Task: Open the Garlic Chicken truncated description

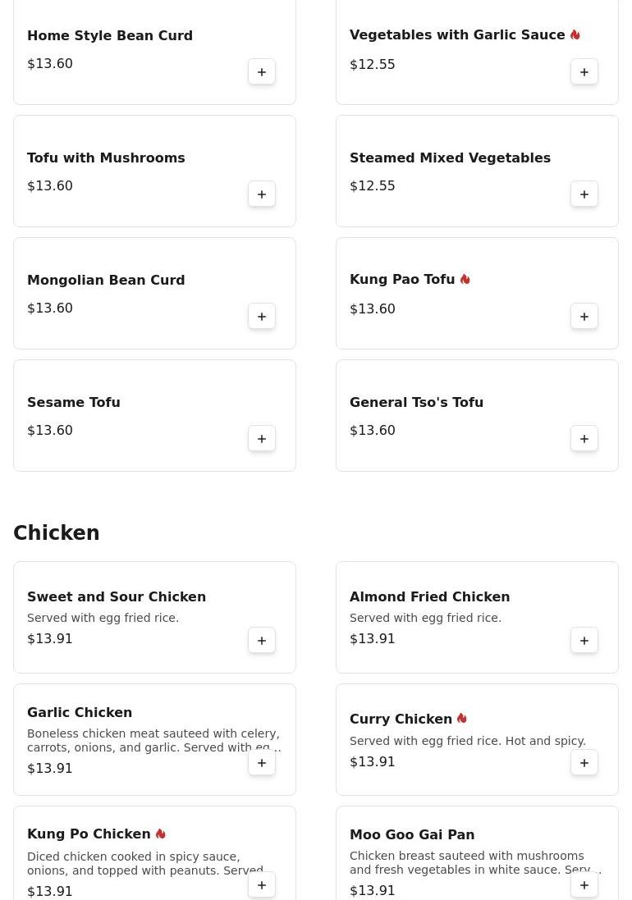Action: pyautogui.click(x=153, y=741)
